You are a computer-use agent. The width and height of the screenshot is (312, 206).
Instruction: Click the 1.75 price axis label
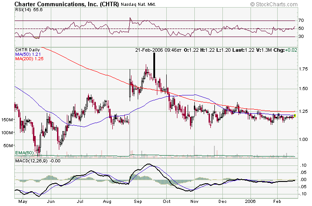click(304, 69)
